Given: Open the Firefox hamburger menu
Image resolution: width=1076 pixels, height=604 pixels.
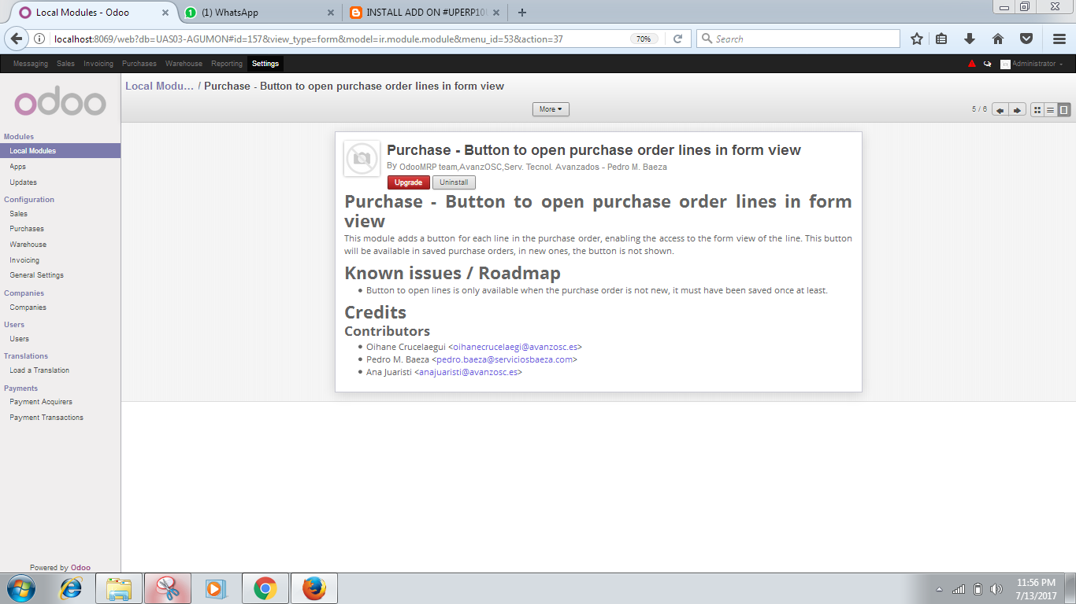Looking at the screenshot, I should tap(1059, 39).
